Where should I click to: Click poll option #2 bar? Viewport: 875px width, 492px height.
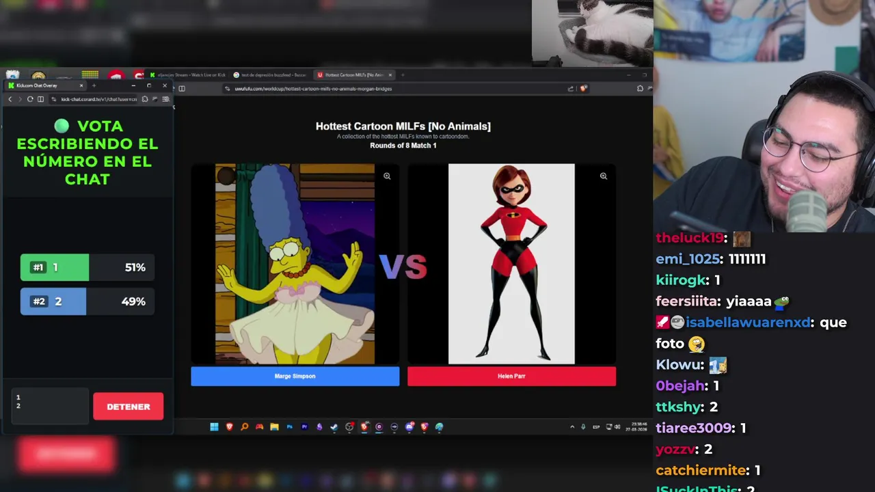click(87, 301)
